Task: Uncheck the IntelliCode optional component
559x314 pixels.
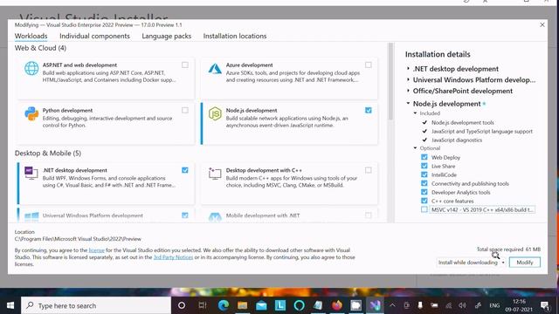Action: [x=424, y=174]
